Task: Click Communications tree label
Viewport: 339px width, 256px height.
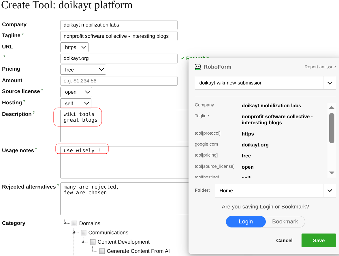Action: pyautogui.click(x=108, y=232)
